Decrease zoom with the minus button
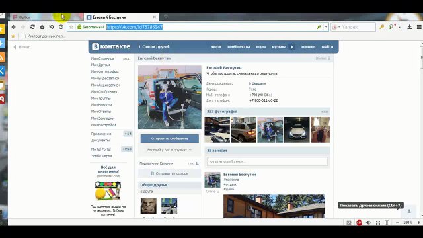The height and width of the screenshot is (238, 423). coord(397,223)
